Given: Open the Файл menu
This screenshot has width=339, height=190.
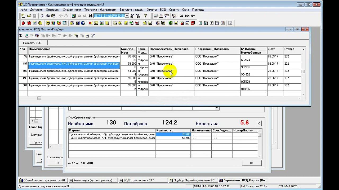Looking at the screenshot, I should (x=23, y=9).
